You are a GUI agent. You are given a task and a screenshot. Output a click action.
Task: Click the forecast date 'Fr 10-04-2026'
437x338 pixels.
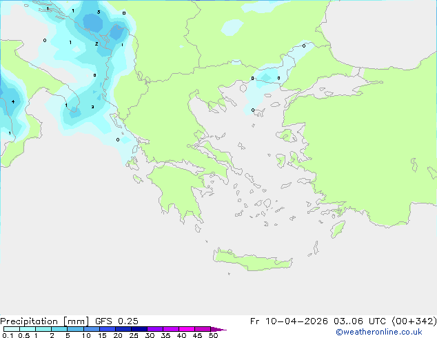(x=289, y=321)
